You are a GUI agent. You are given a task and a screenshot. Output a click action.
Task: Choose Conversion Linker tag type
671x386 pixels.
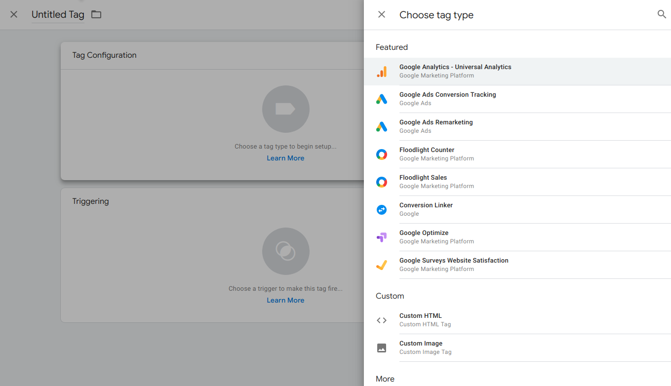[x=517, y=210]
